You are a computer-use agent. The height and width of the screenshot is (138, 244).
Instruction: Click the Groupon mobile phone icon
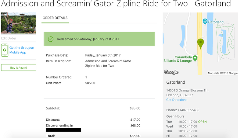pos(5,50)
